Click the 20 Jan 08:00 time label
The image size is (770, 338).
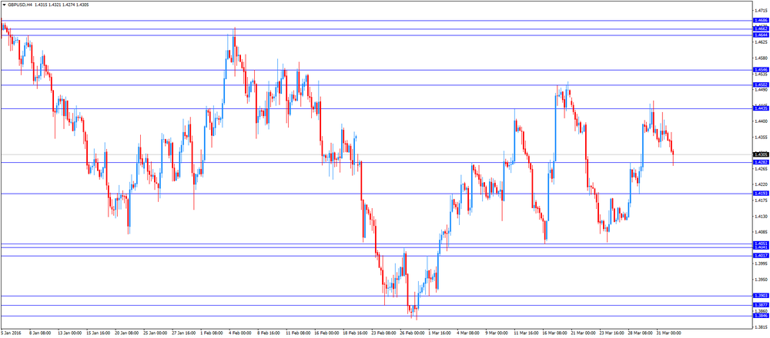(x=126, y=333)
